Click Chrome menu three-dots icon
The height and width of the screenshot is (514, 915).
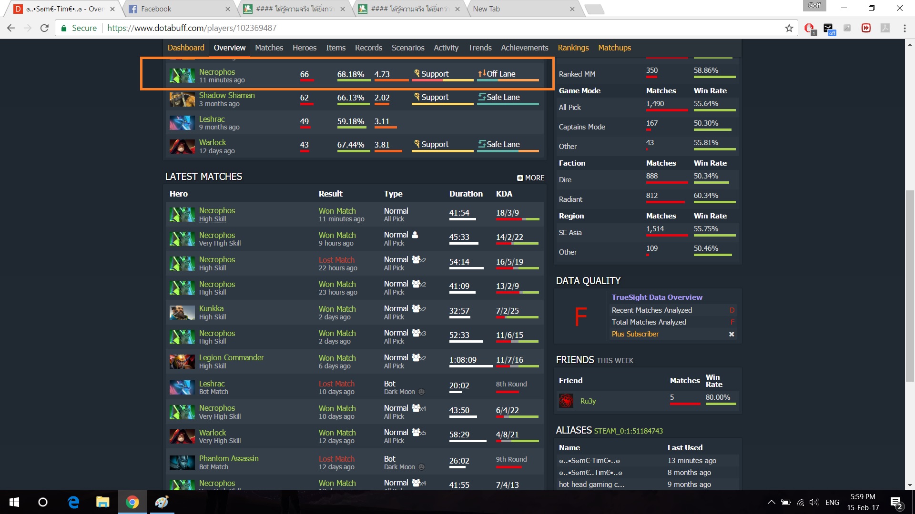point(905,28)
